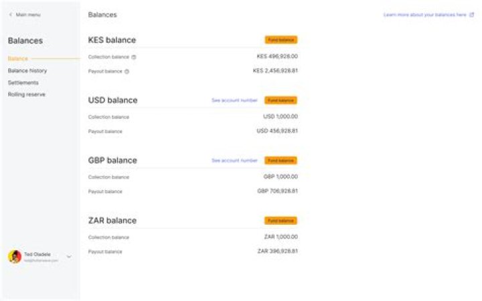The image size is (482, 301).
Task: Open Balance history in the sidebar
Action: point(27,71)
